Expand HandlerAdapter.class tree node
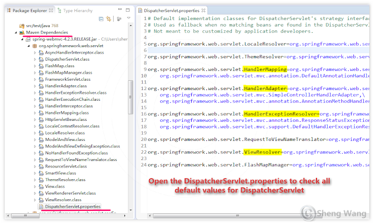This screenshot has height=224, width=374. pos(35,86)
